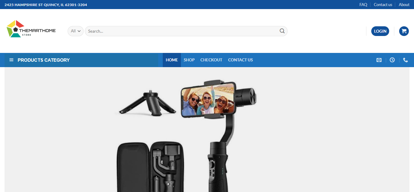Open the All categories search dropdown

(x=75, y=31)
